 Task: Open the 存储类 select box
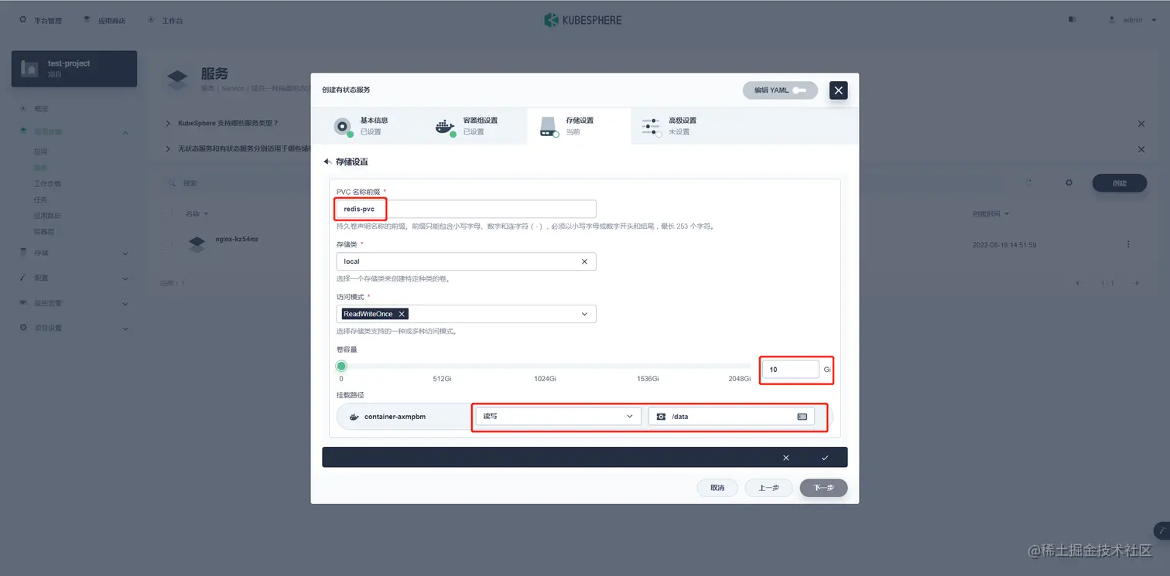[466, 261]
